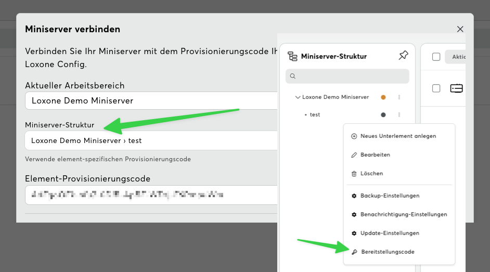Choose Bereitstellungscode from the context menu
Viewport: 490px width, 272px height.
click(388, 252)
